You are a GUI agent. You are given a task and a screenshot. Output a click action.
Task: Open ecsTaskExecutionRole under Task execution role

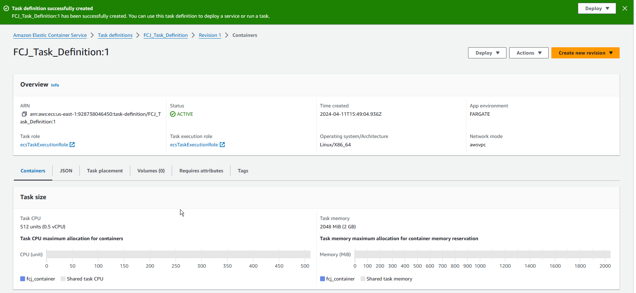coord(194,145)
